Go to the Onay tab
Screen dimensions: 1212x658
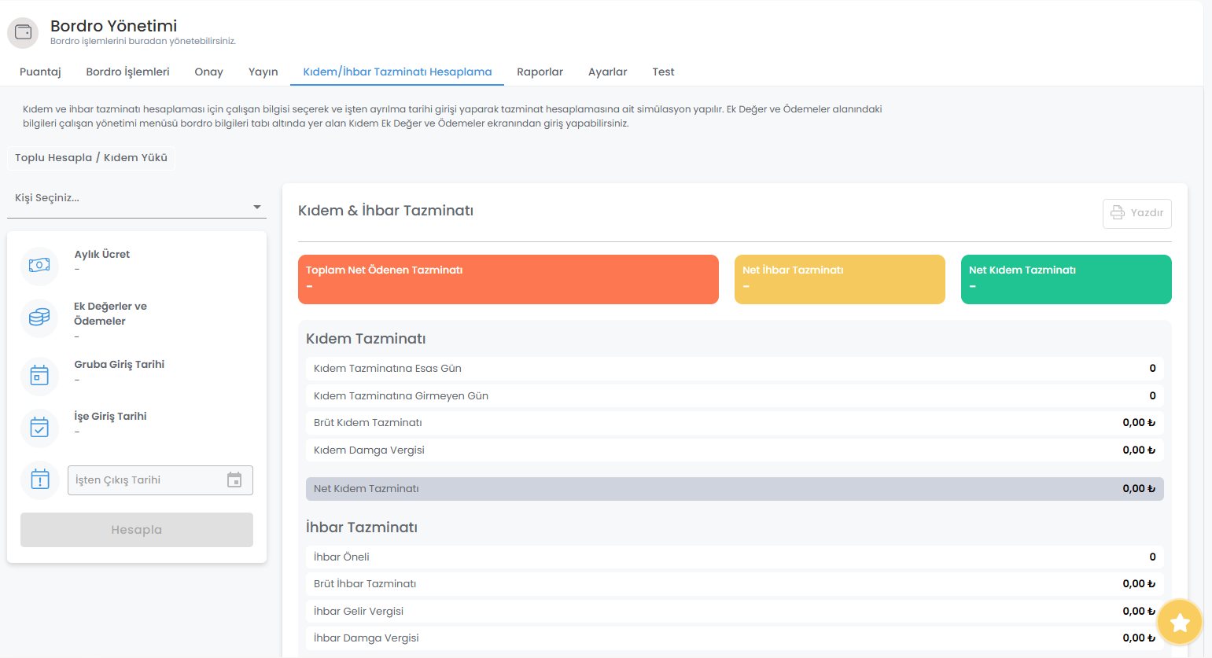point(209,72)
